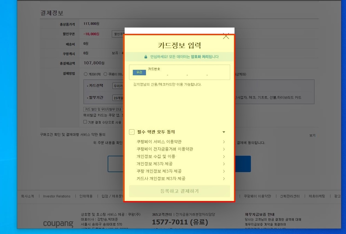346x234 pixels.
Task: Close the 카드정보 입력 dialog with the X
Action: pos(226,36)
